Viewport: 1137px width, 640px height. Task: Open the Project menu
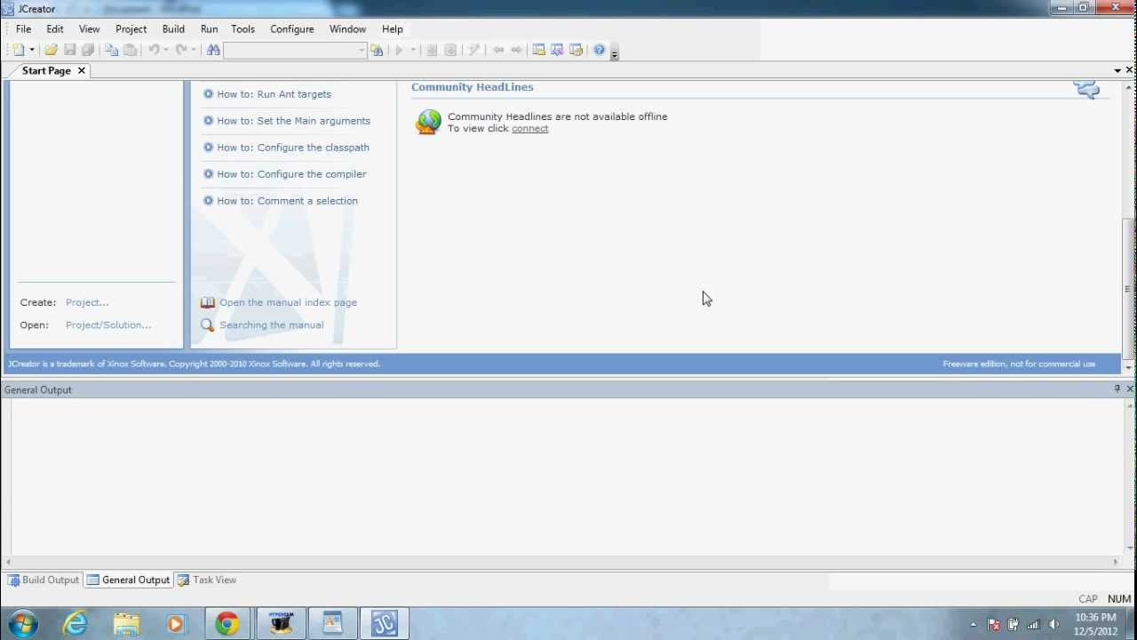pyautogui.click(x=131, y=29)
